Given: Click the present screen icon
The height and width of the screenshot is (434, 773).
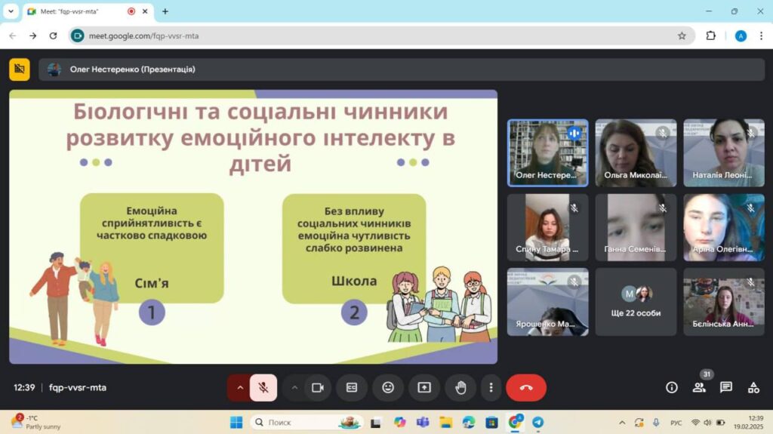Looking at the screenshot, I should pyautogui.click(x=424, y=387).
